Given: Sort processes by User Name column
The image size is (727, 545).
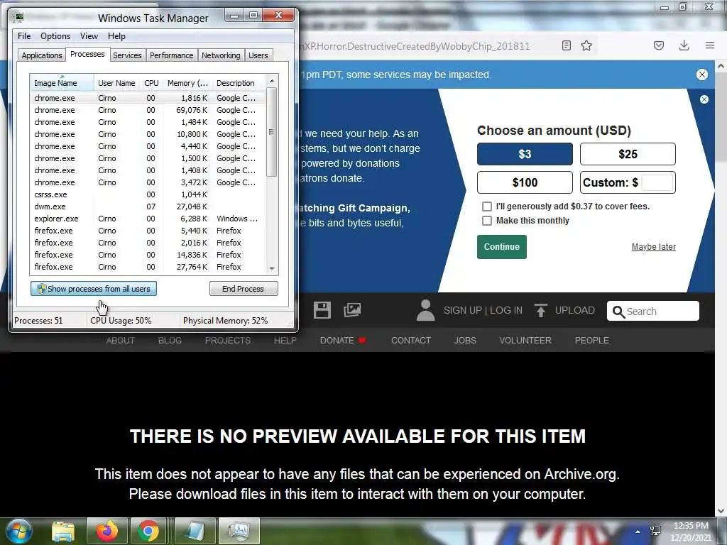Looking at the screenshot, I should pos(116,83).
